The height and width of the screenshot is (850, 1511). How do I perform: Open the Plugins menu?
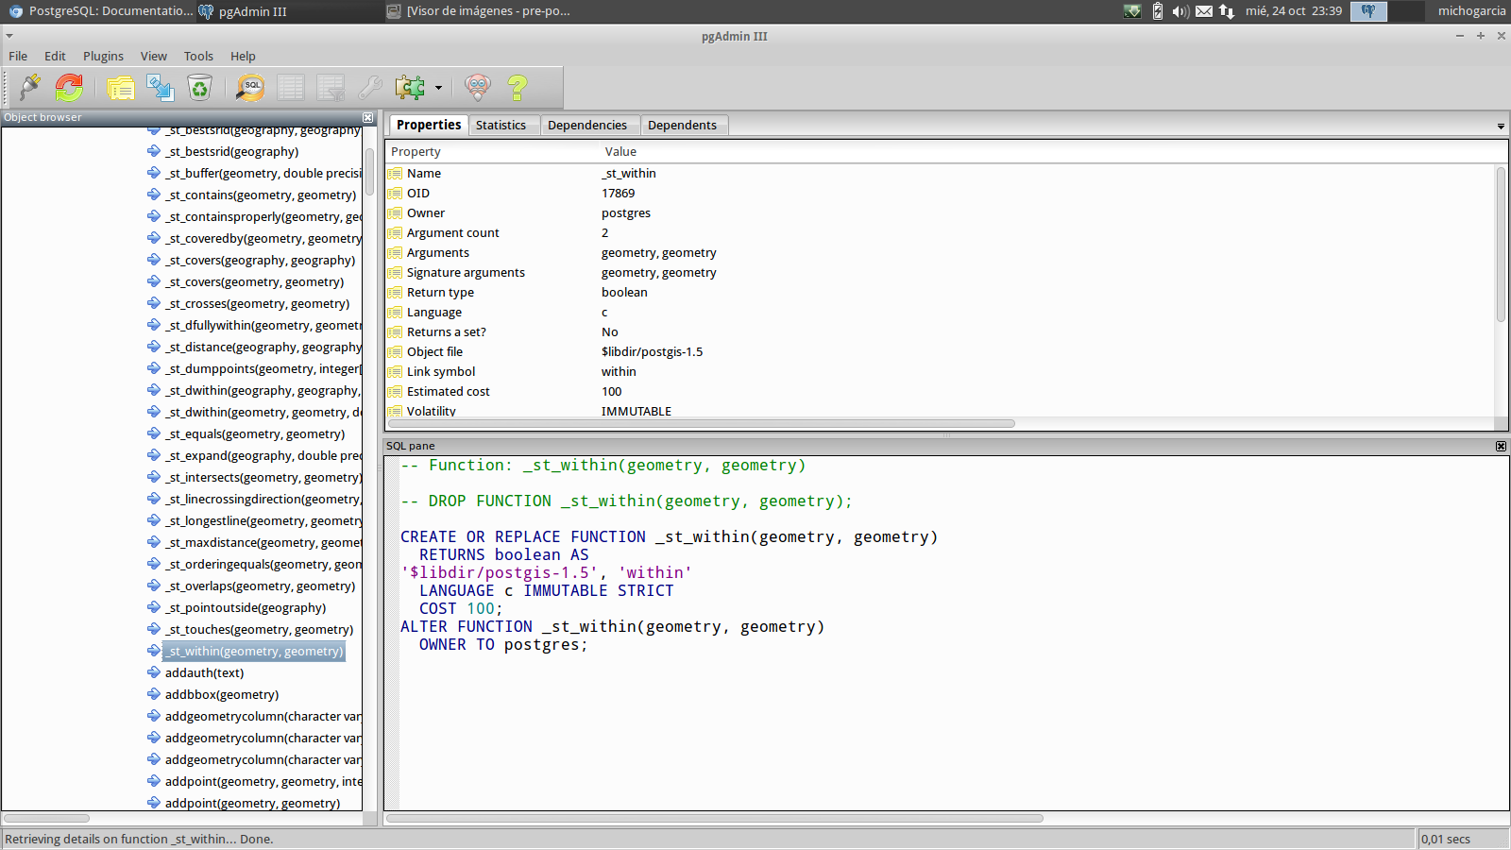point(103,56)
